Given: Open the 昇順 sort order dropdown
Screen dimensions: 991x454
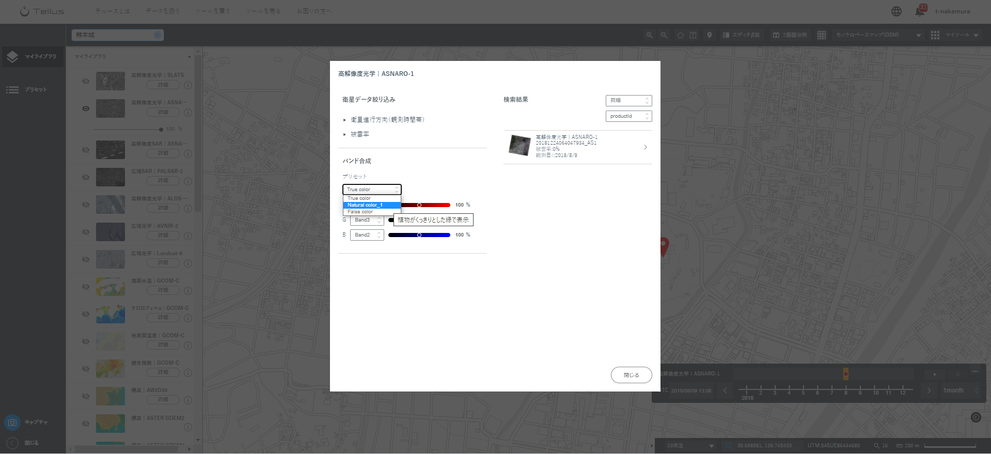Looking at the screenshot, I should pos(628,101).
